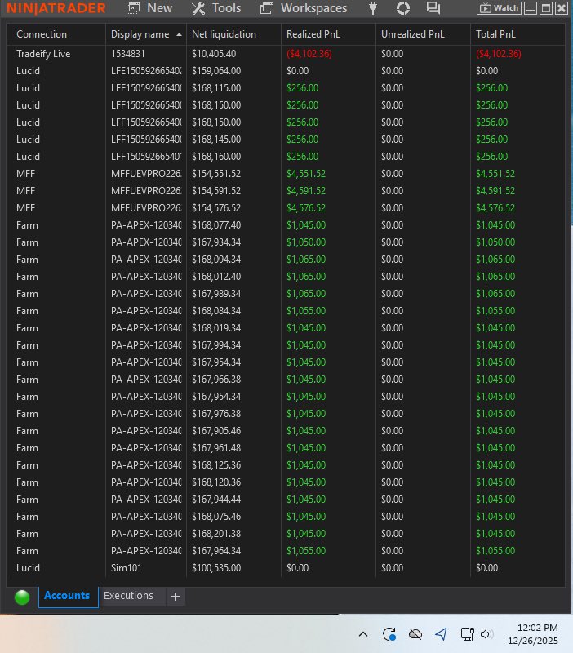The width and height of the screenshot is (573, 653).
Task: Select net liquidation $168,201.38
Action: tap(216, 534)
